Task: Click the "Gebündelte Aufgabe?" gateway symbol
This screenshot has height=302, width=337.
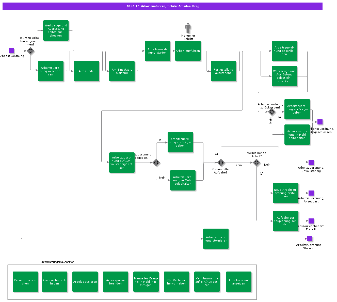Action: [220, 163]
